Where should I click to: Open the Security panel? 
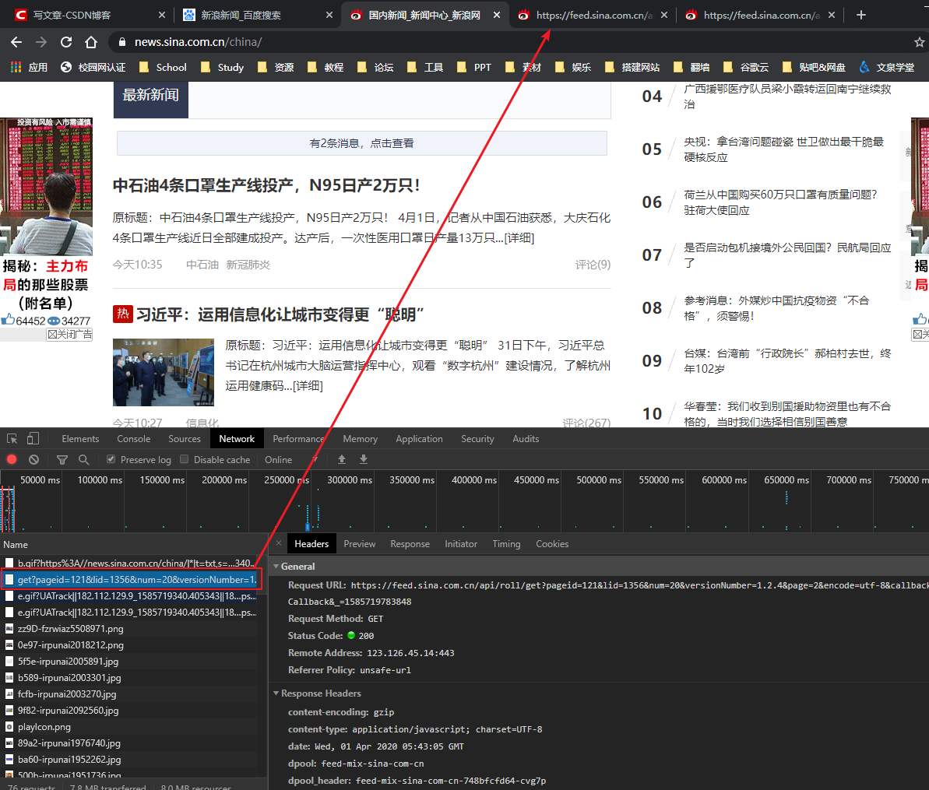477,439
